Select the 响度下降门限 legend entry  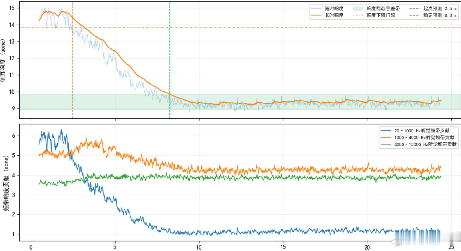[374, 15]
